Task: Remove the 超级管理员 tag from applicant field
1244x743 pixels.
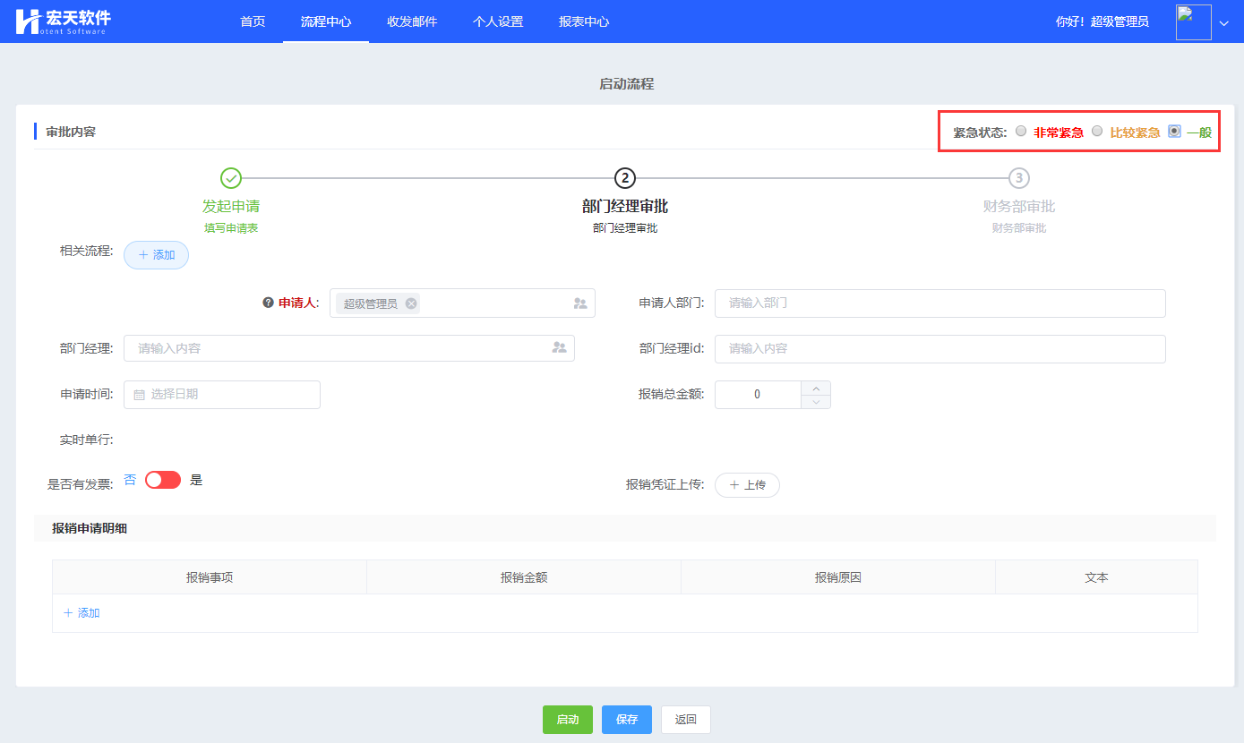Action: point(411,303)
